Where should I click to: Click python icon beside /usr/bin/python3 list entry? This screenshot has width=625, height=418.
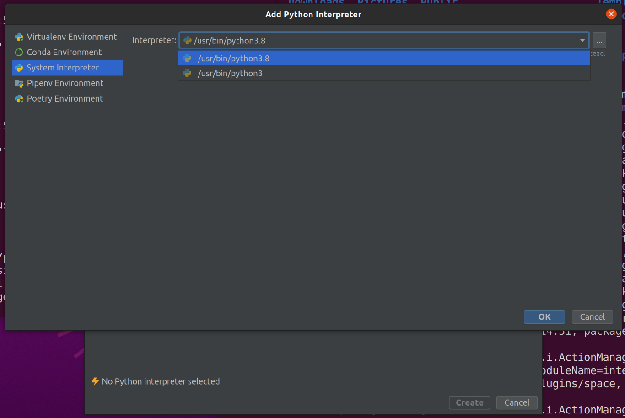pyautogui.click(x=187, y=73)
